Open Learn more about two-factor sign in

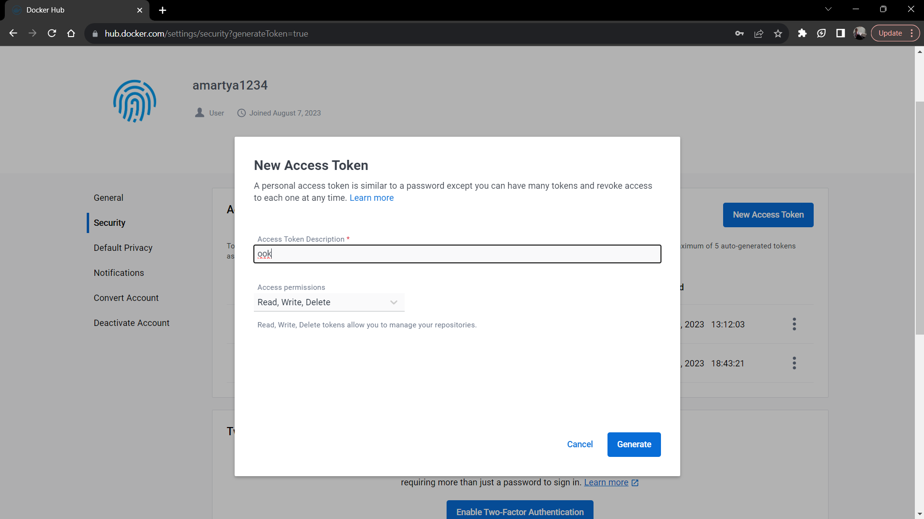(606, 482)
